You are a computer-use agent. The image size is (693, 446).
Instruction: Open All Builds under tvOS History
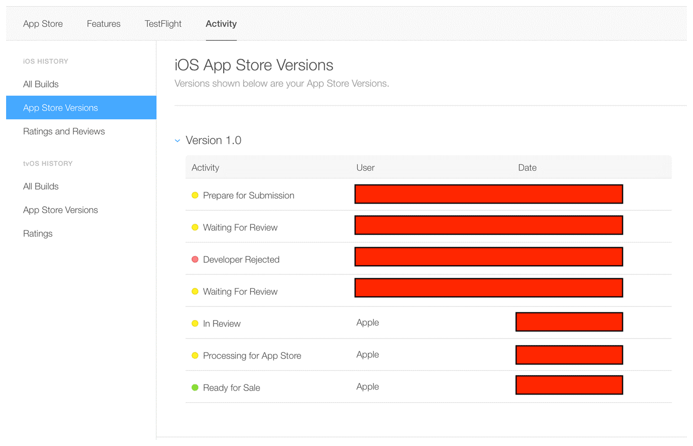coord(41,186)
